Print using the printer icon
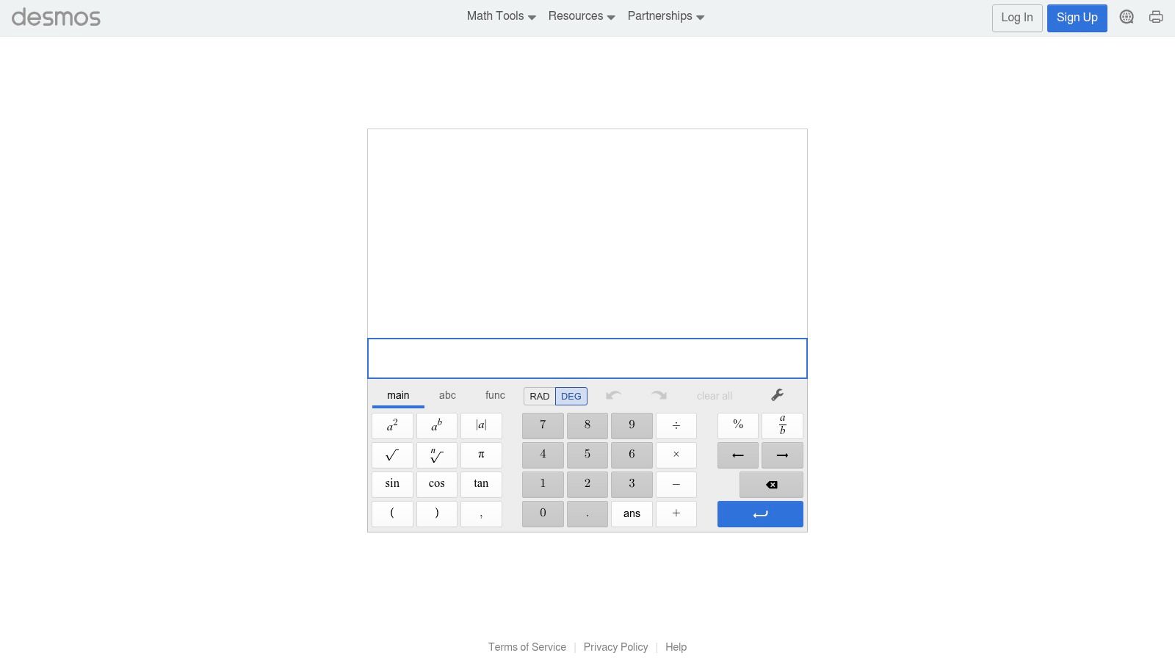 pos(1156,17)
